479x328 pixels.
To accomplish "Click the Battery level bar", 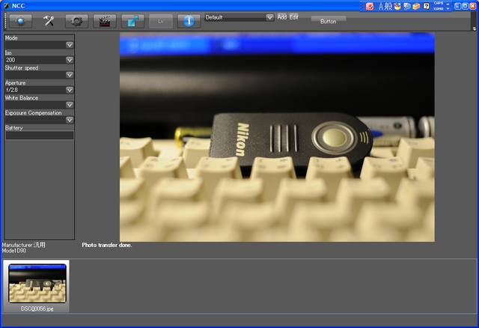I will pyautogui.click(x=40, y=136).
